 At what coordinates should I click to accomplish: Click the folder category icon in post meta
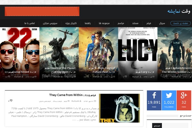68,101
